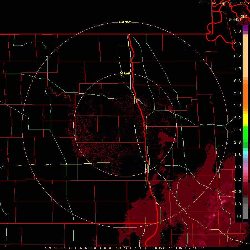250x250 pixels.
Task: Click the 5.8 color scale value
Action: 237,93
